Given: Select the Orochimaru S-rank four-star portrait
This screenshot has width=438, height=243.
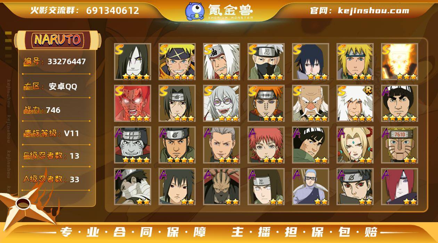Looking at the screenshot, I should click(132, 61).
